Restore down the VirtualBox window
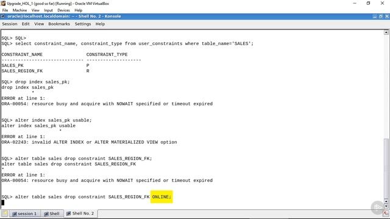This screenshot has width=390, height=219. [x=368, y=3]
